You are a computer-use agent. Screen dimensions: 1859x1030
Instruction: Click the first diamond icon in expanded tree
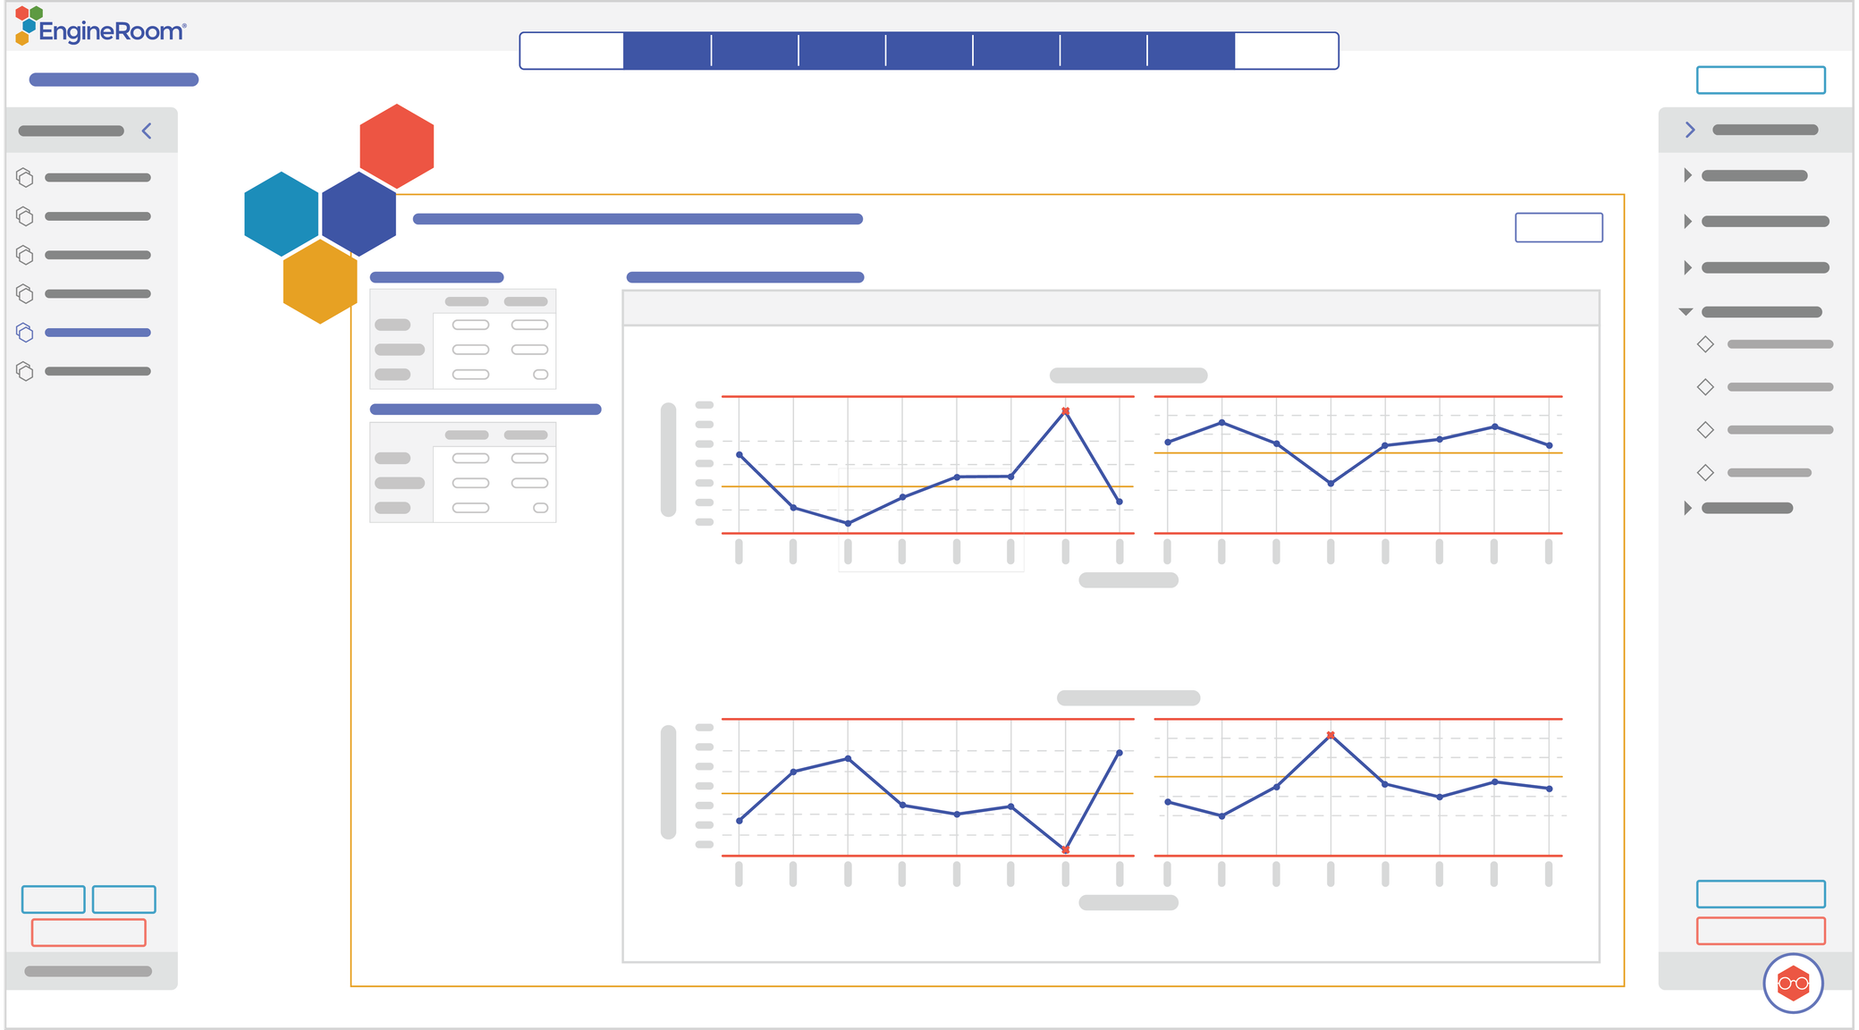pyautogui.click(x=1705, y=344)
